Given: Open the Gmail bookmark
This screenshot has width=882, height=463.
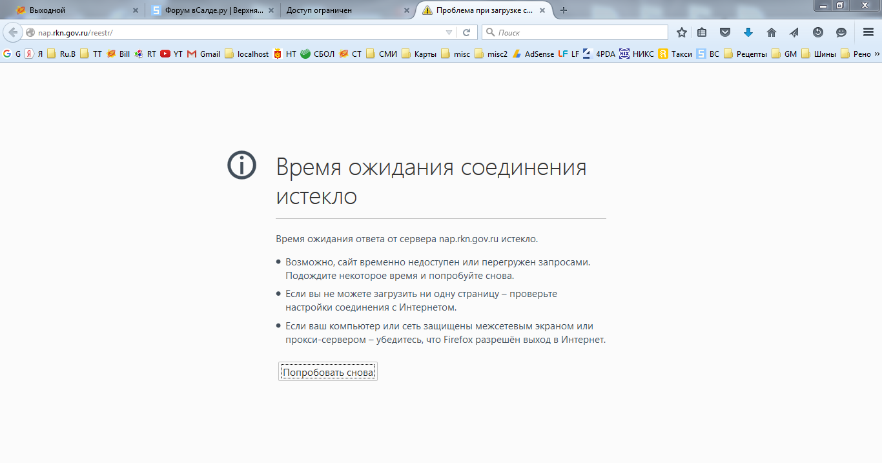Looking at the screenshot, I should tap(203, 54).
